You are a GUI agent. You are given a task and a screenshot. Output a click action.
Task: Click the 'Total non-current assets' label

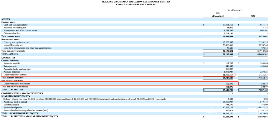(x=13, y=51)
